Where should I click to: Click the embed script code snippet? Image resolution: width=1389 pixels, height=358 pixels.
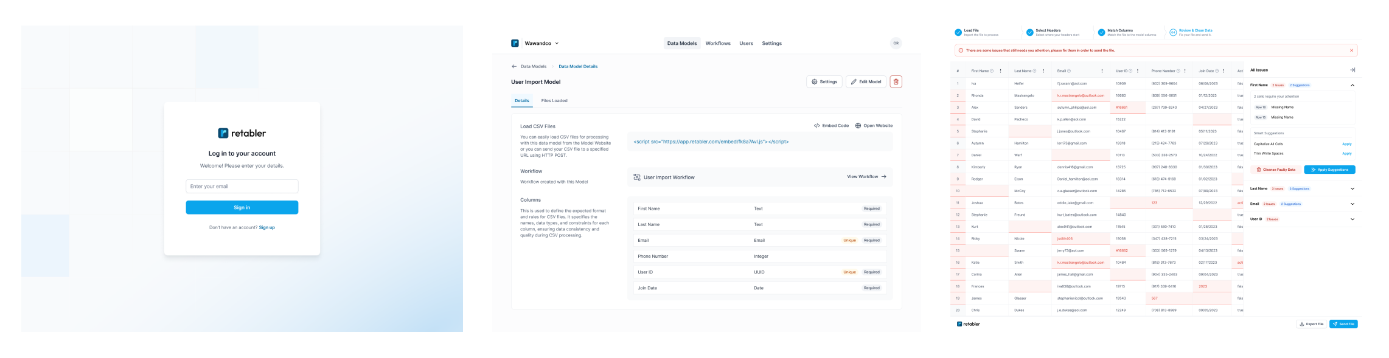point(711,142)
